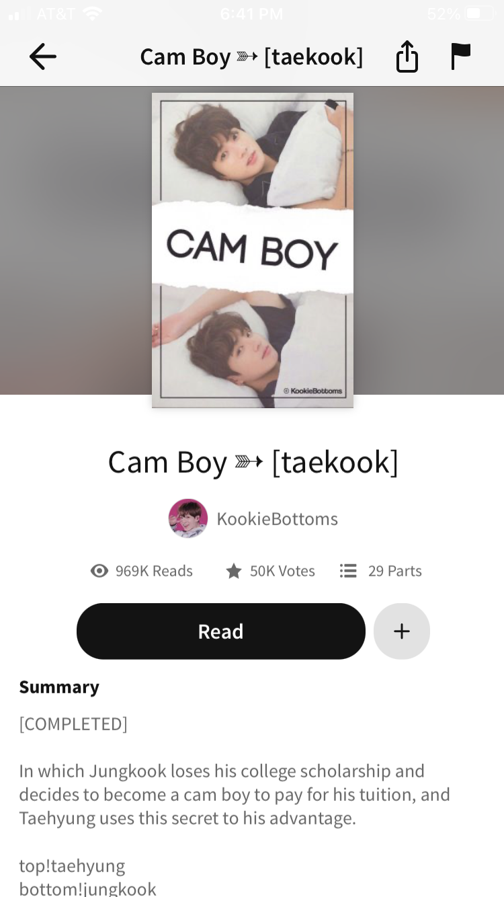The image size is (504, 897).
Task: Tap the 29 Parts label
Action: pos(395,571)
